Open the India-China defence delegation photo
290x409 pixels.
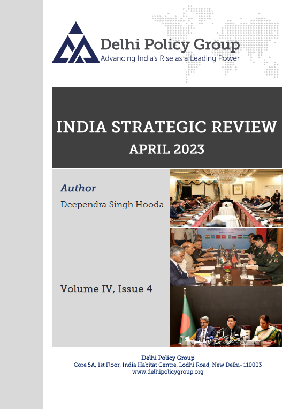pyautogui.click(x=226, y=257)
